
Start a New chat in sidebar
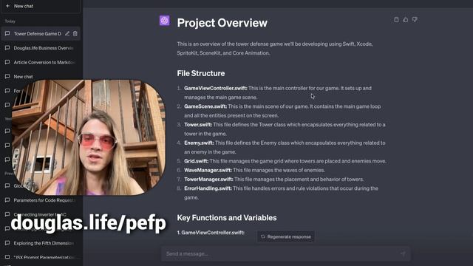(x=41, y=6)
